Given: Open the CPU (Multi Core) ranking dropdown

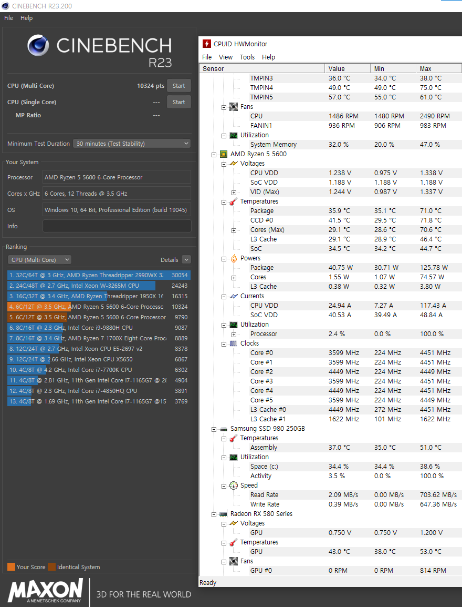Looking at the screenshot, I should [x=39, y=260].
